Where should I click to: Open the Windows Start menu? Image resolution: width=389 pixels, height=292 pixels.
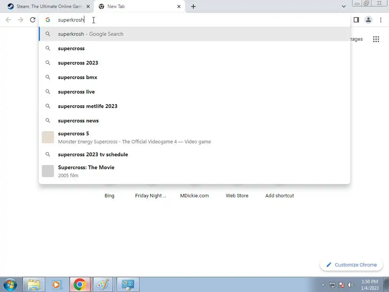(x=10, y=284)
